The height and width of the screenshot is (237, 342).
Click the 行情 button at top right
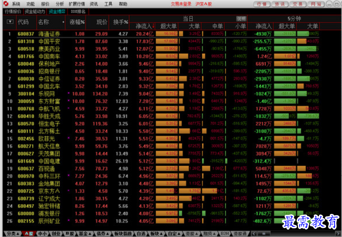tap(262, 4)
